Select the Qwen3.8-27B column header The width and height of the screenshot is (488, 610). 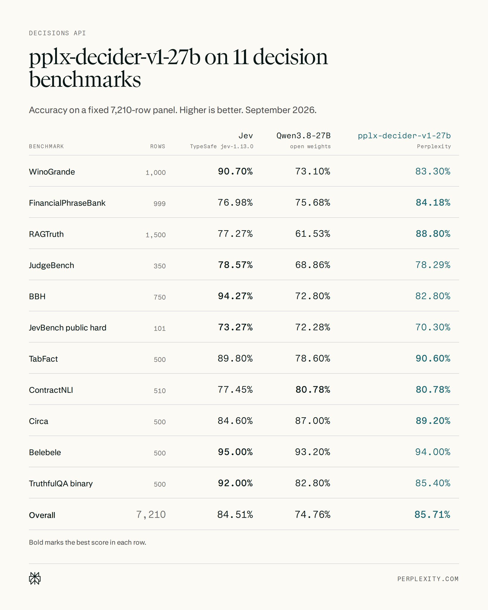[304, 136]
